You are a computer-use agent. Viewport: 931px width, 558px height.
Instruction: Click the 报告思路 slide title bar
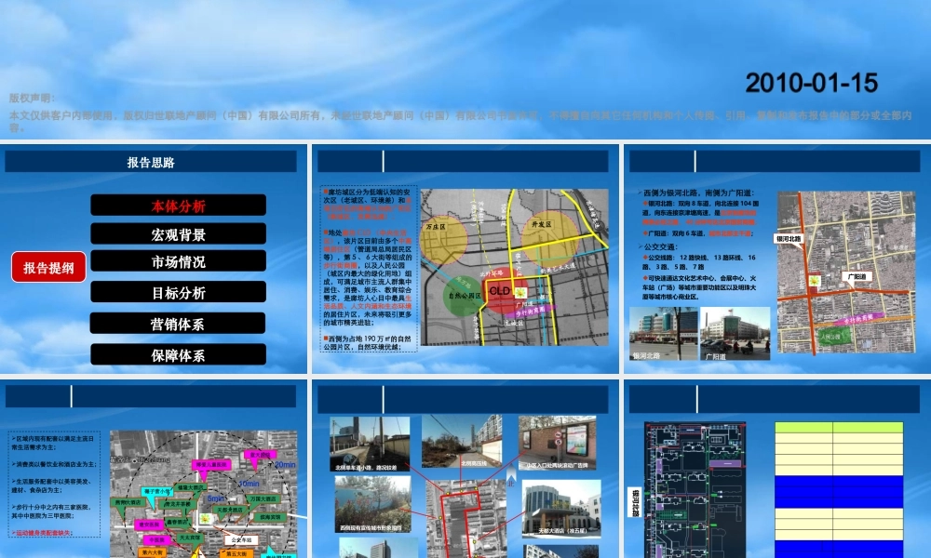click(x=151, y=162)
